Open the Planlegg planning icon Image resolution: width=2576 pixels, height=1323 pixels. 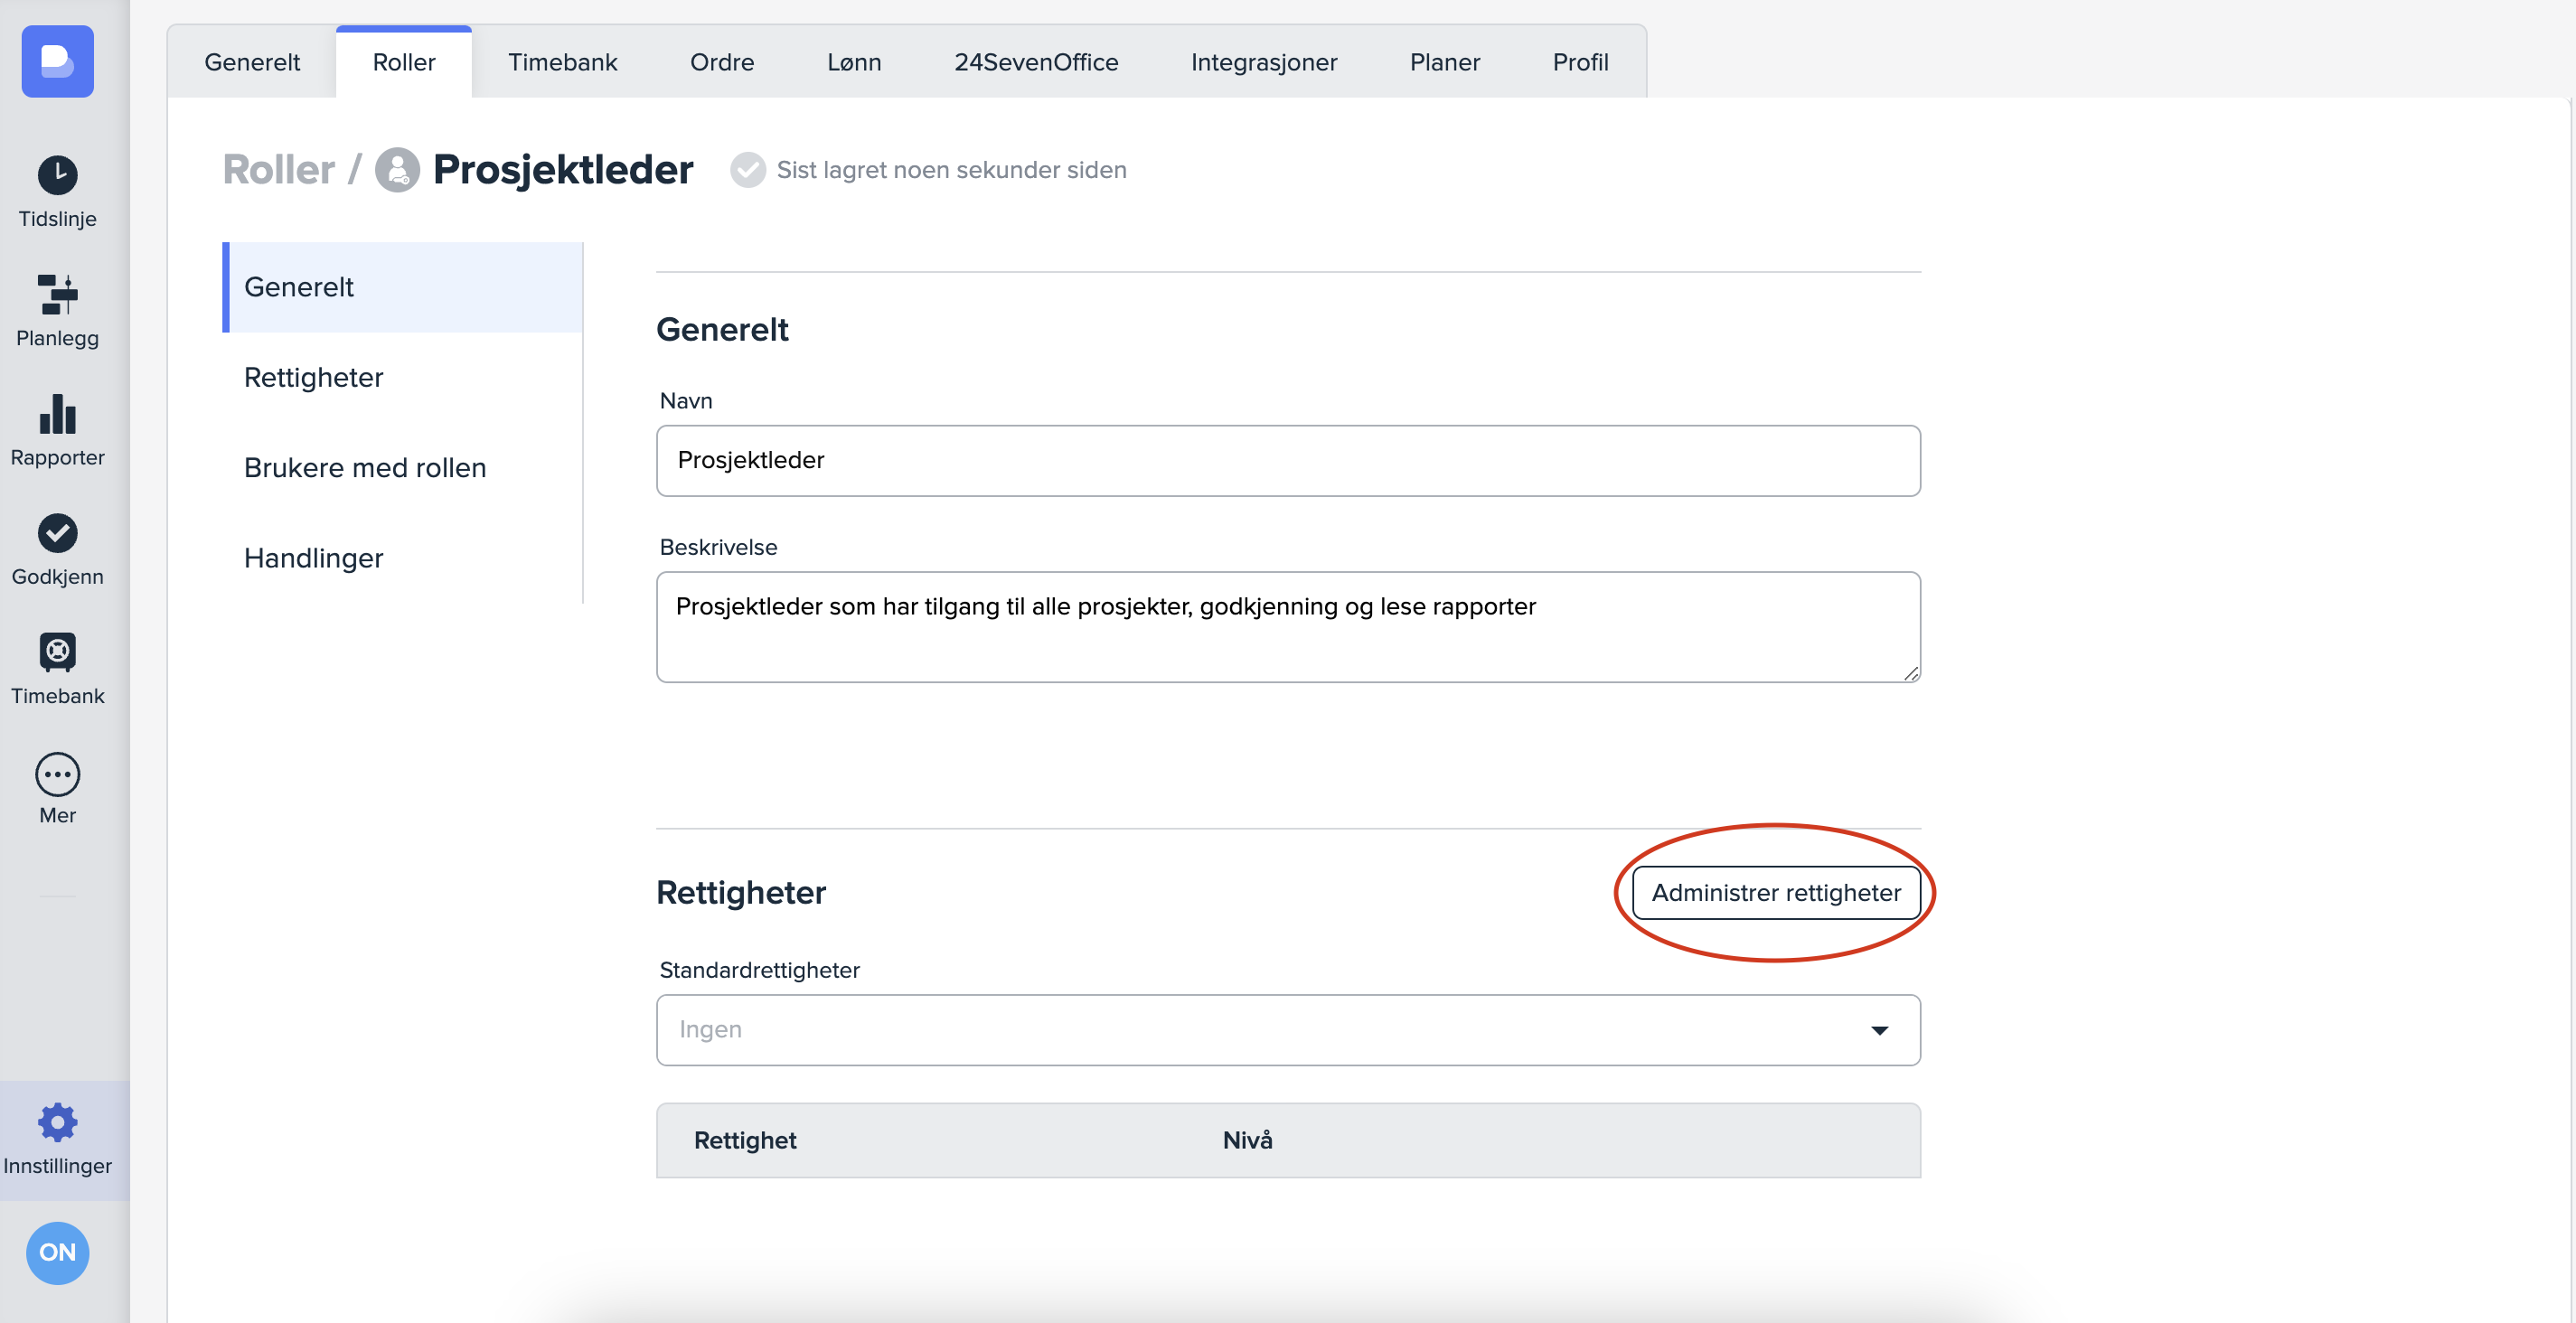(57, 295)
